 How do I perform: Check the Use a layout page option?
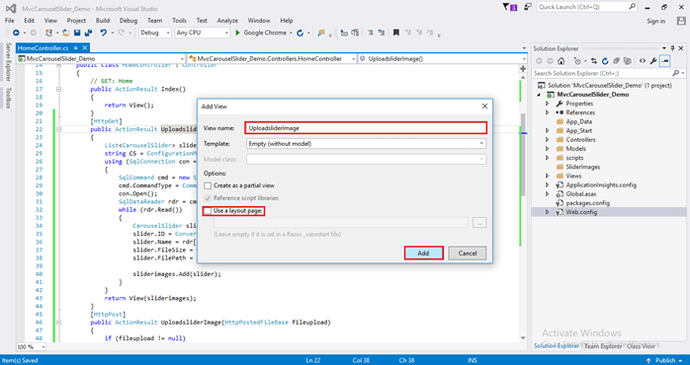(x=208, y=211)
